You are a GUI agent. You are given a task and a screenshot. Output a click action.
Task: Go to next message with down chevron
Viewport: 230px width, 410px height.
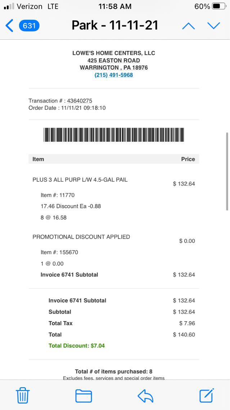213,26
